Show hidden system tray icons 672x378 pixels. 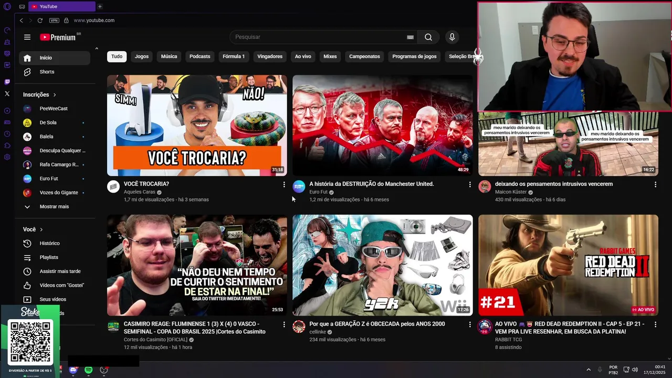coord(589,370)
